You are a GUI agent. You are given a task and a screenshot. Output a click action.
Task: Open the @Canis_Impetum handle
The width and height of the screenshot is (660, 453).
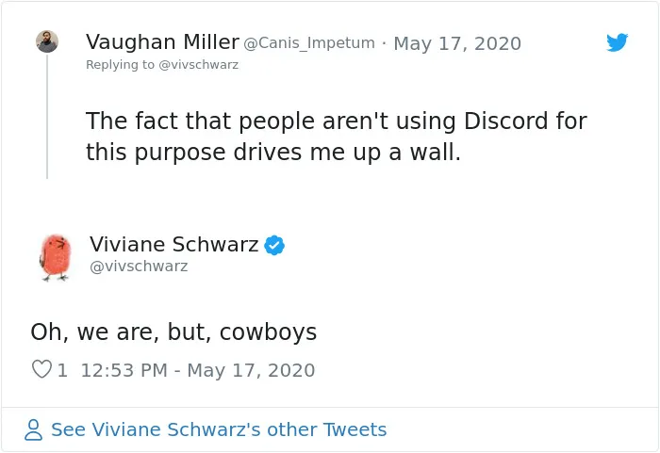tap(309, 43)
